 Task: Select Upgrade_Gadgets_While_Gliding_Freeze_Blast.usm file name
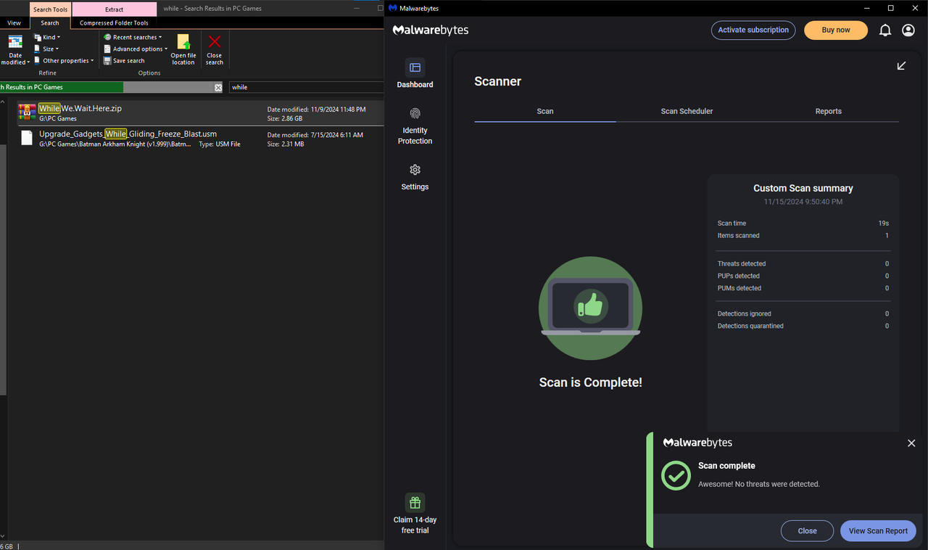(128, 134)
